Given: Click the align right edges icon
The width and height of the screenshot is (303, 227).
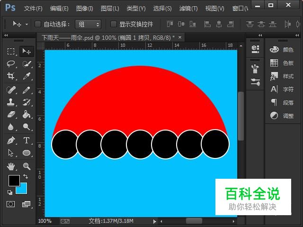Looking at the screenshot, I should 231,24.
